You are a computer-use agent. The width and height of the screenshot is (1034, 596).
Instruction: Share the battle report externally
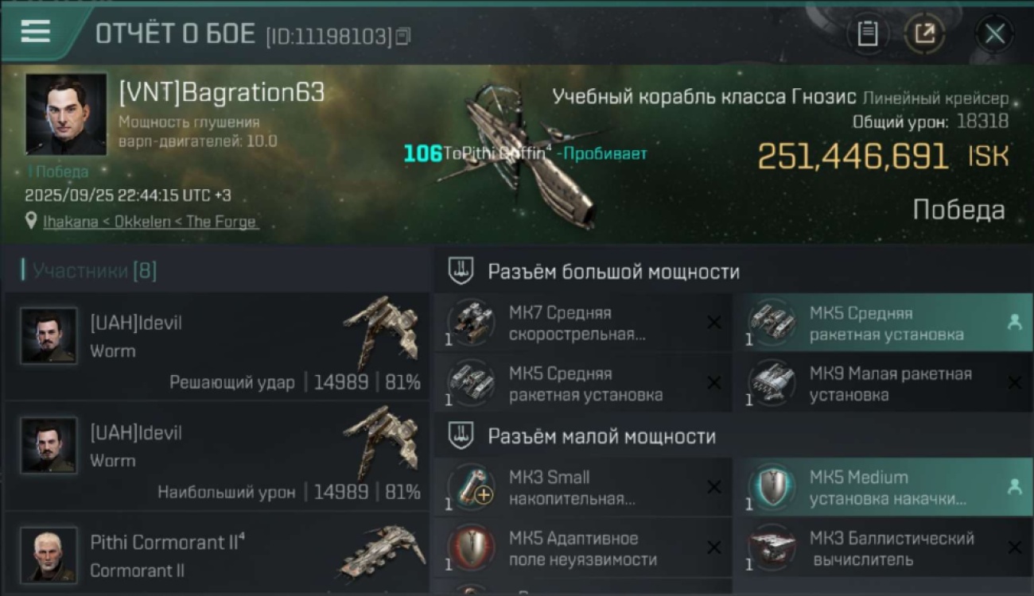[924, 33]
